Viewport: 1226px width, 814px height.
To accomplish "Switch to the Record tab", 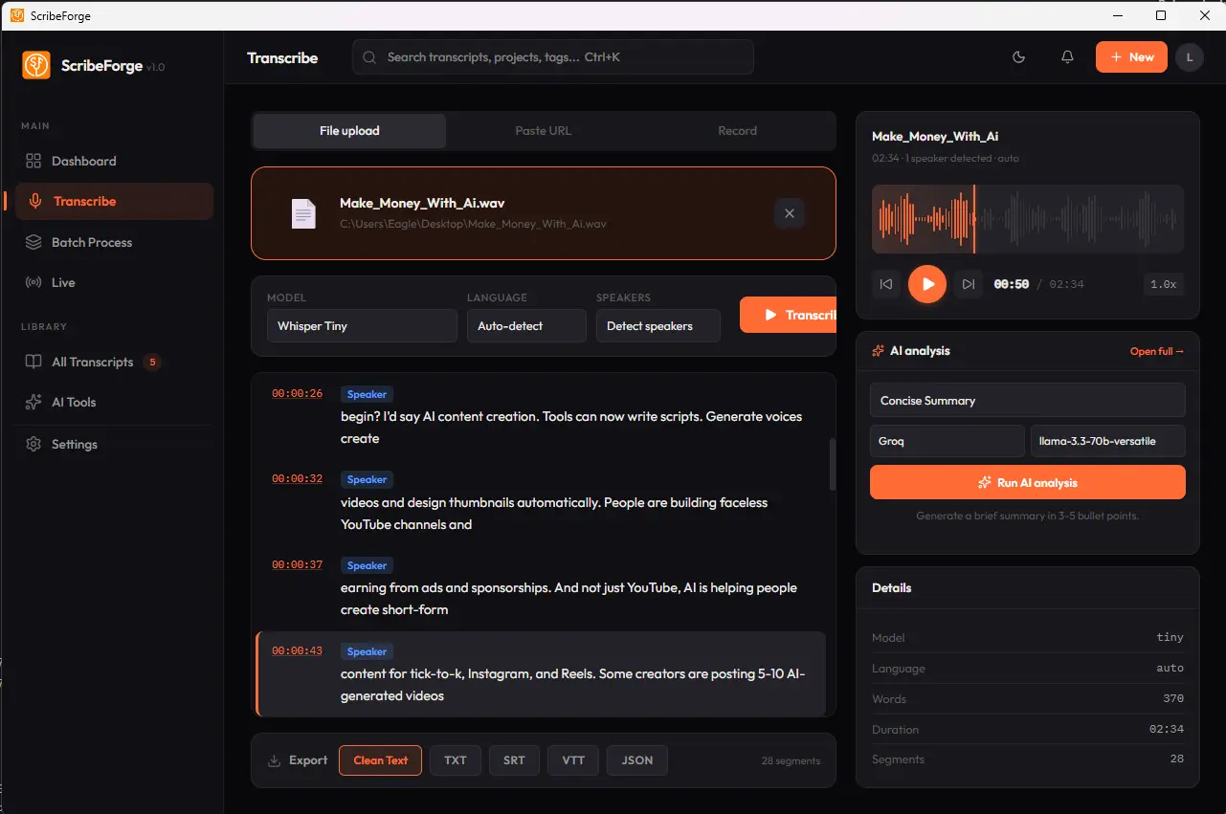I will click(737, 131).
